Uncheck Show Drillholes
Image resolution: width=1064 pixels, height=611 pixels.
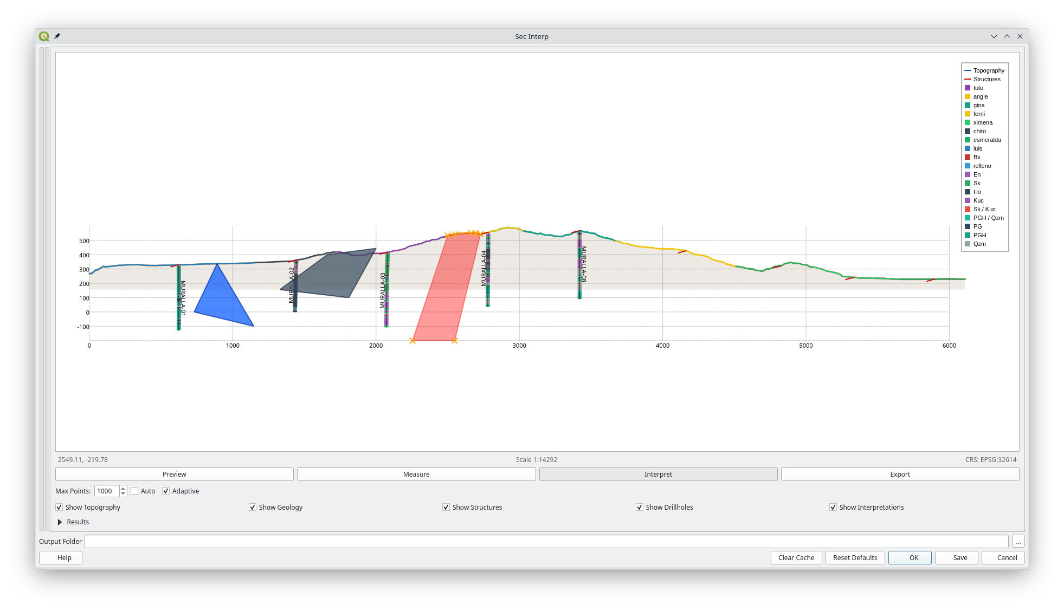click(x=640, y=507)
